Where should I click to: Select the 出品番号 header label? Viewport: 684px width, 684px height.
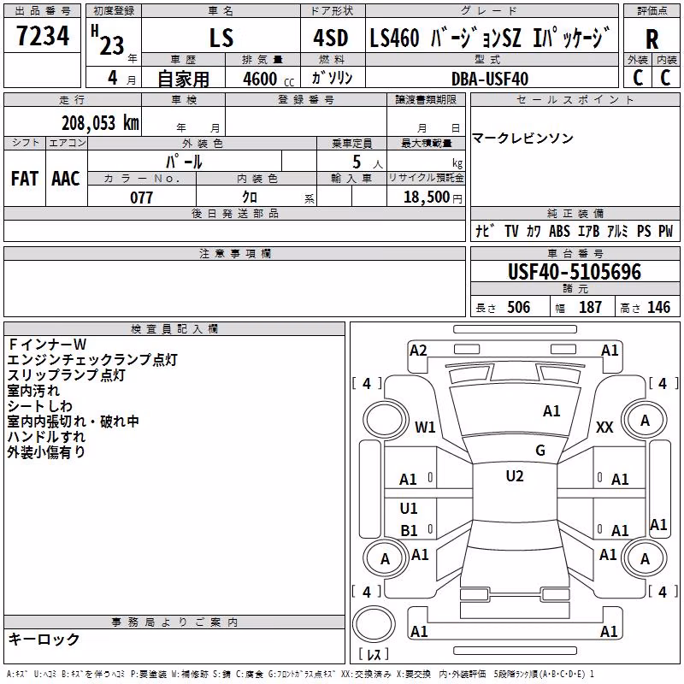tap(43, 11)
